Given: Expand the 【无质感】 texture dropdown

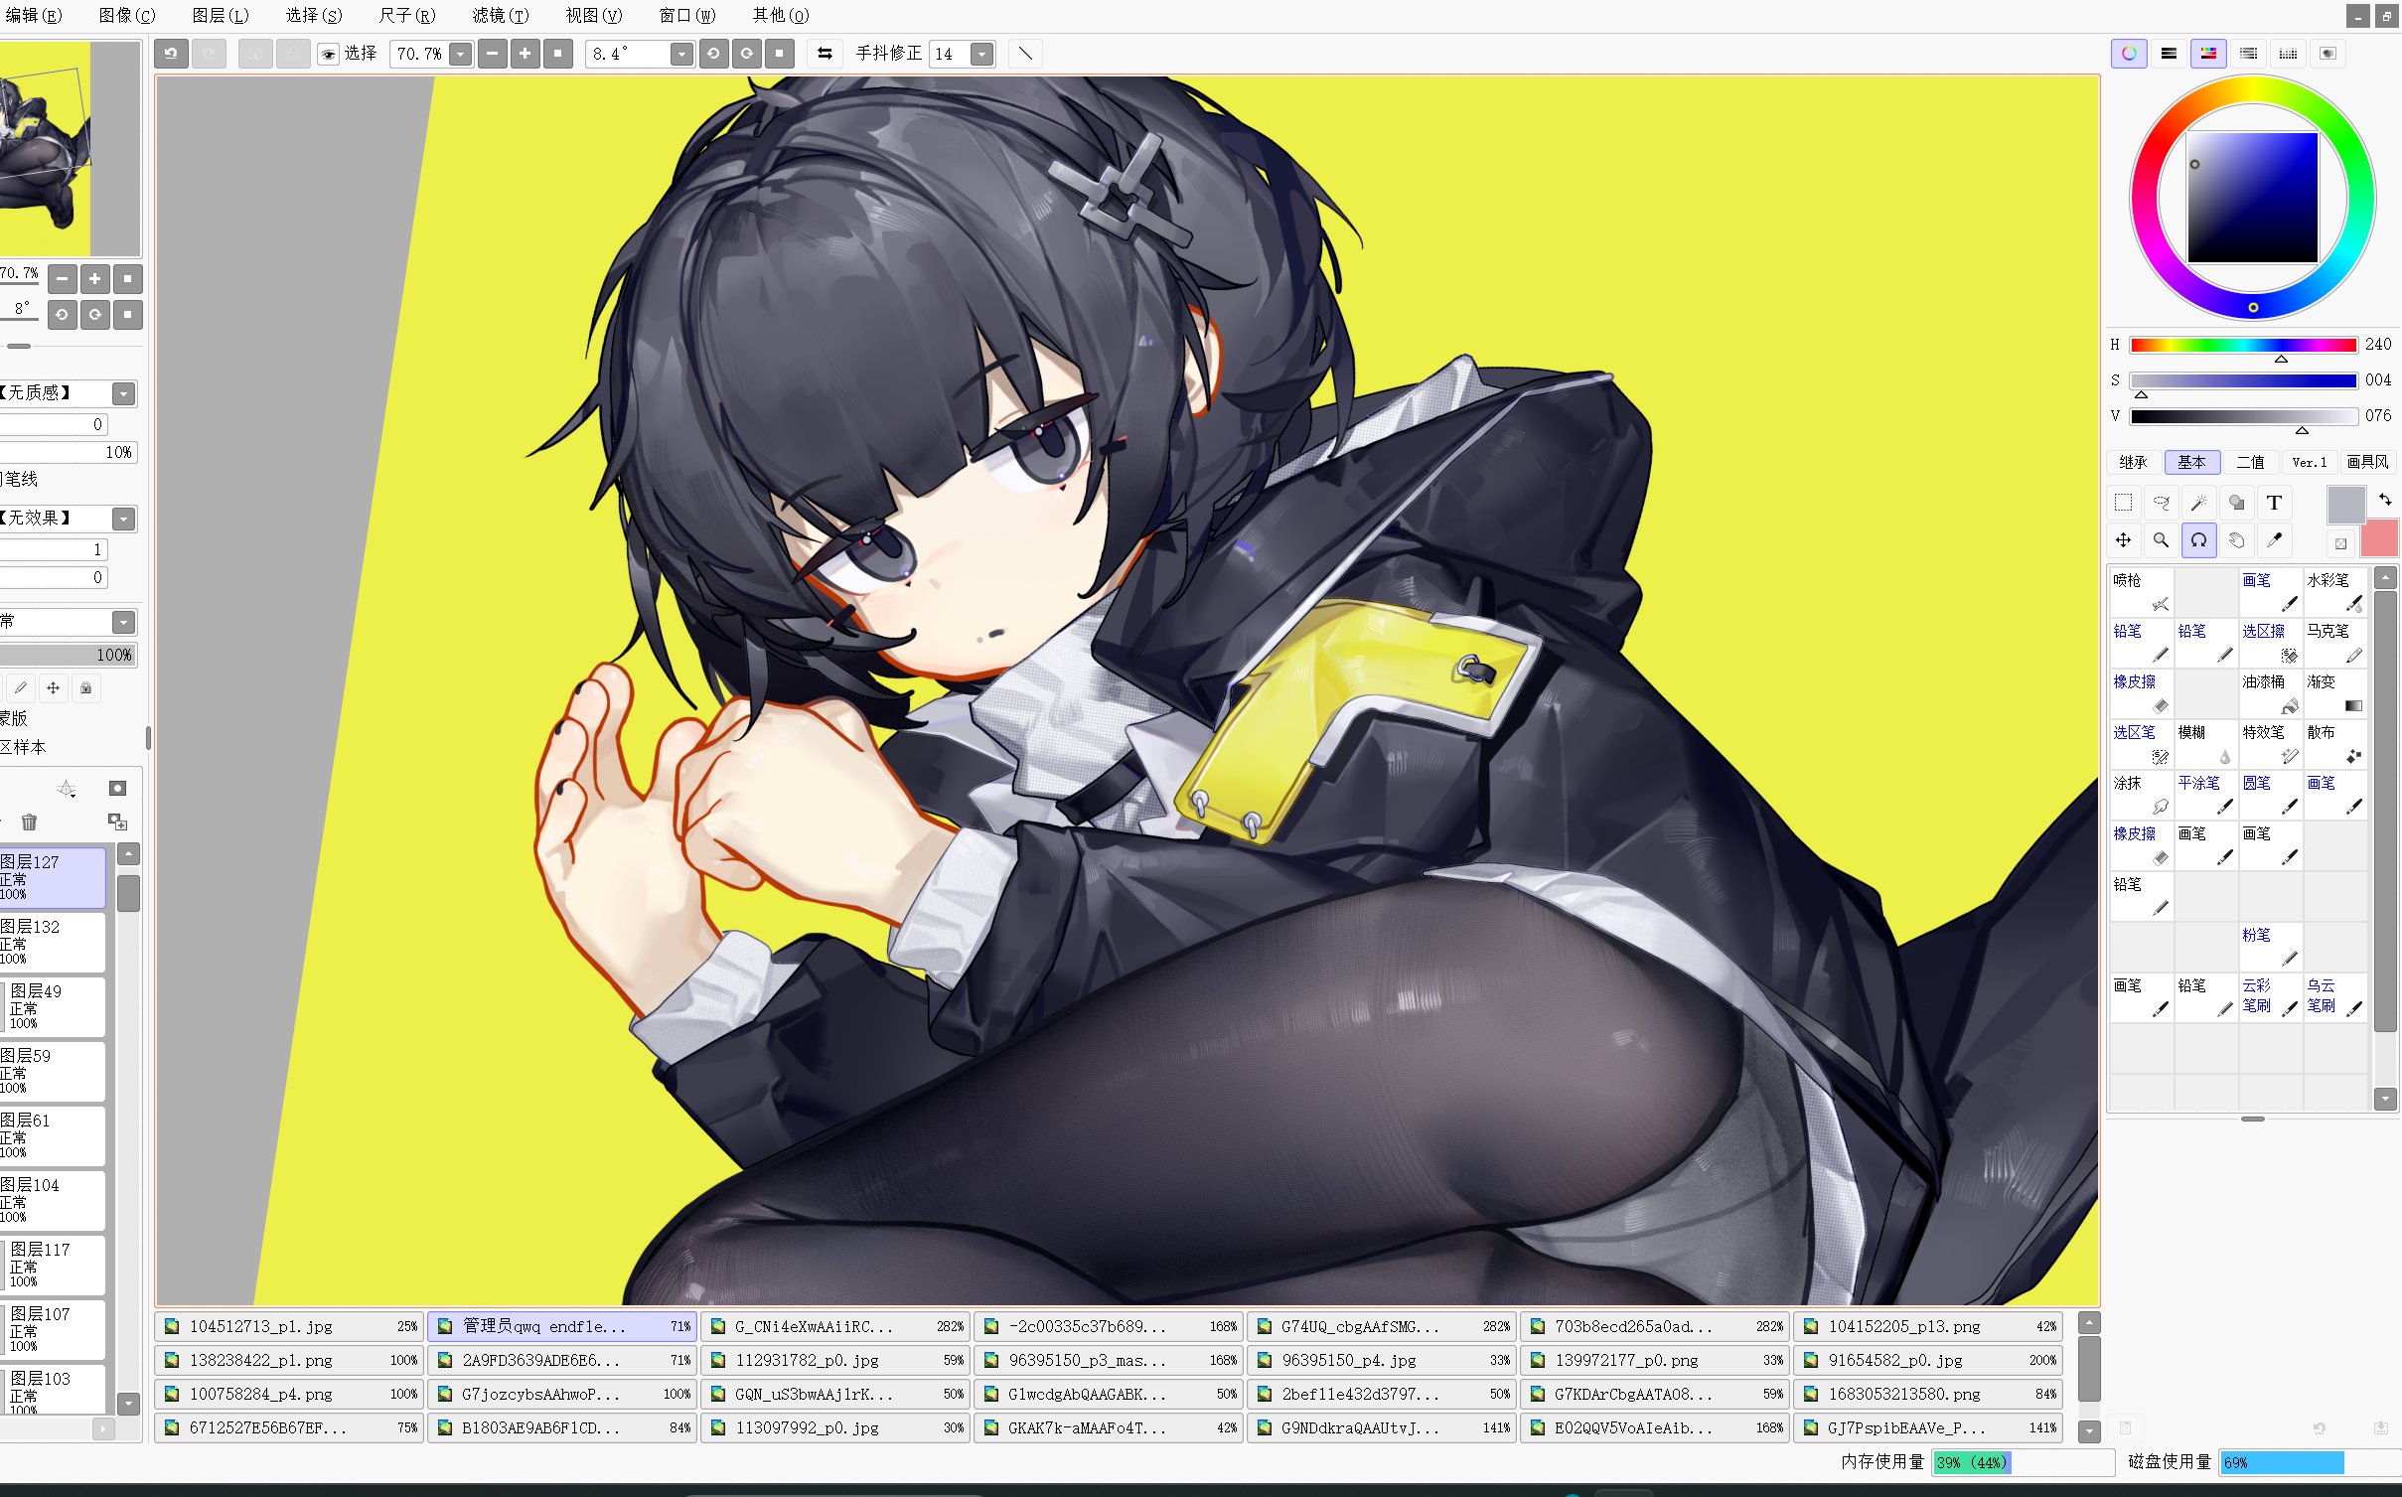Looking at the screenshot, I should click(x=123, y=393).
